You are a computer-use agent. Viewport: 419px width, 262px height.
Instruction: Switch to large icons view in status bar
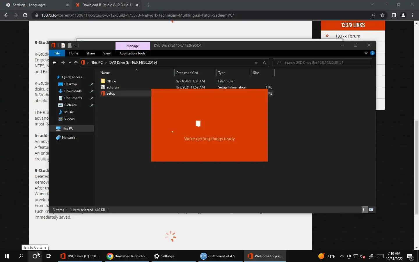pos(371,210)
